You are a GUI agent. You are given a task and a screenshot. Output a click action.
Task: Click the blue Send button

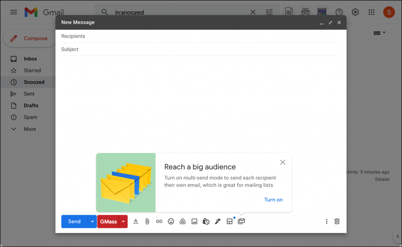coord(74,222)
